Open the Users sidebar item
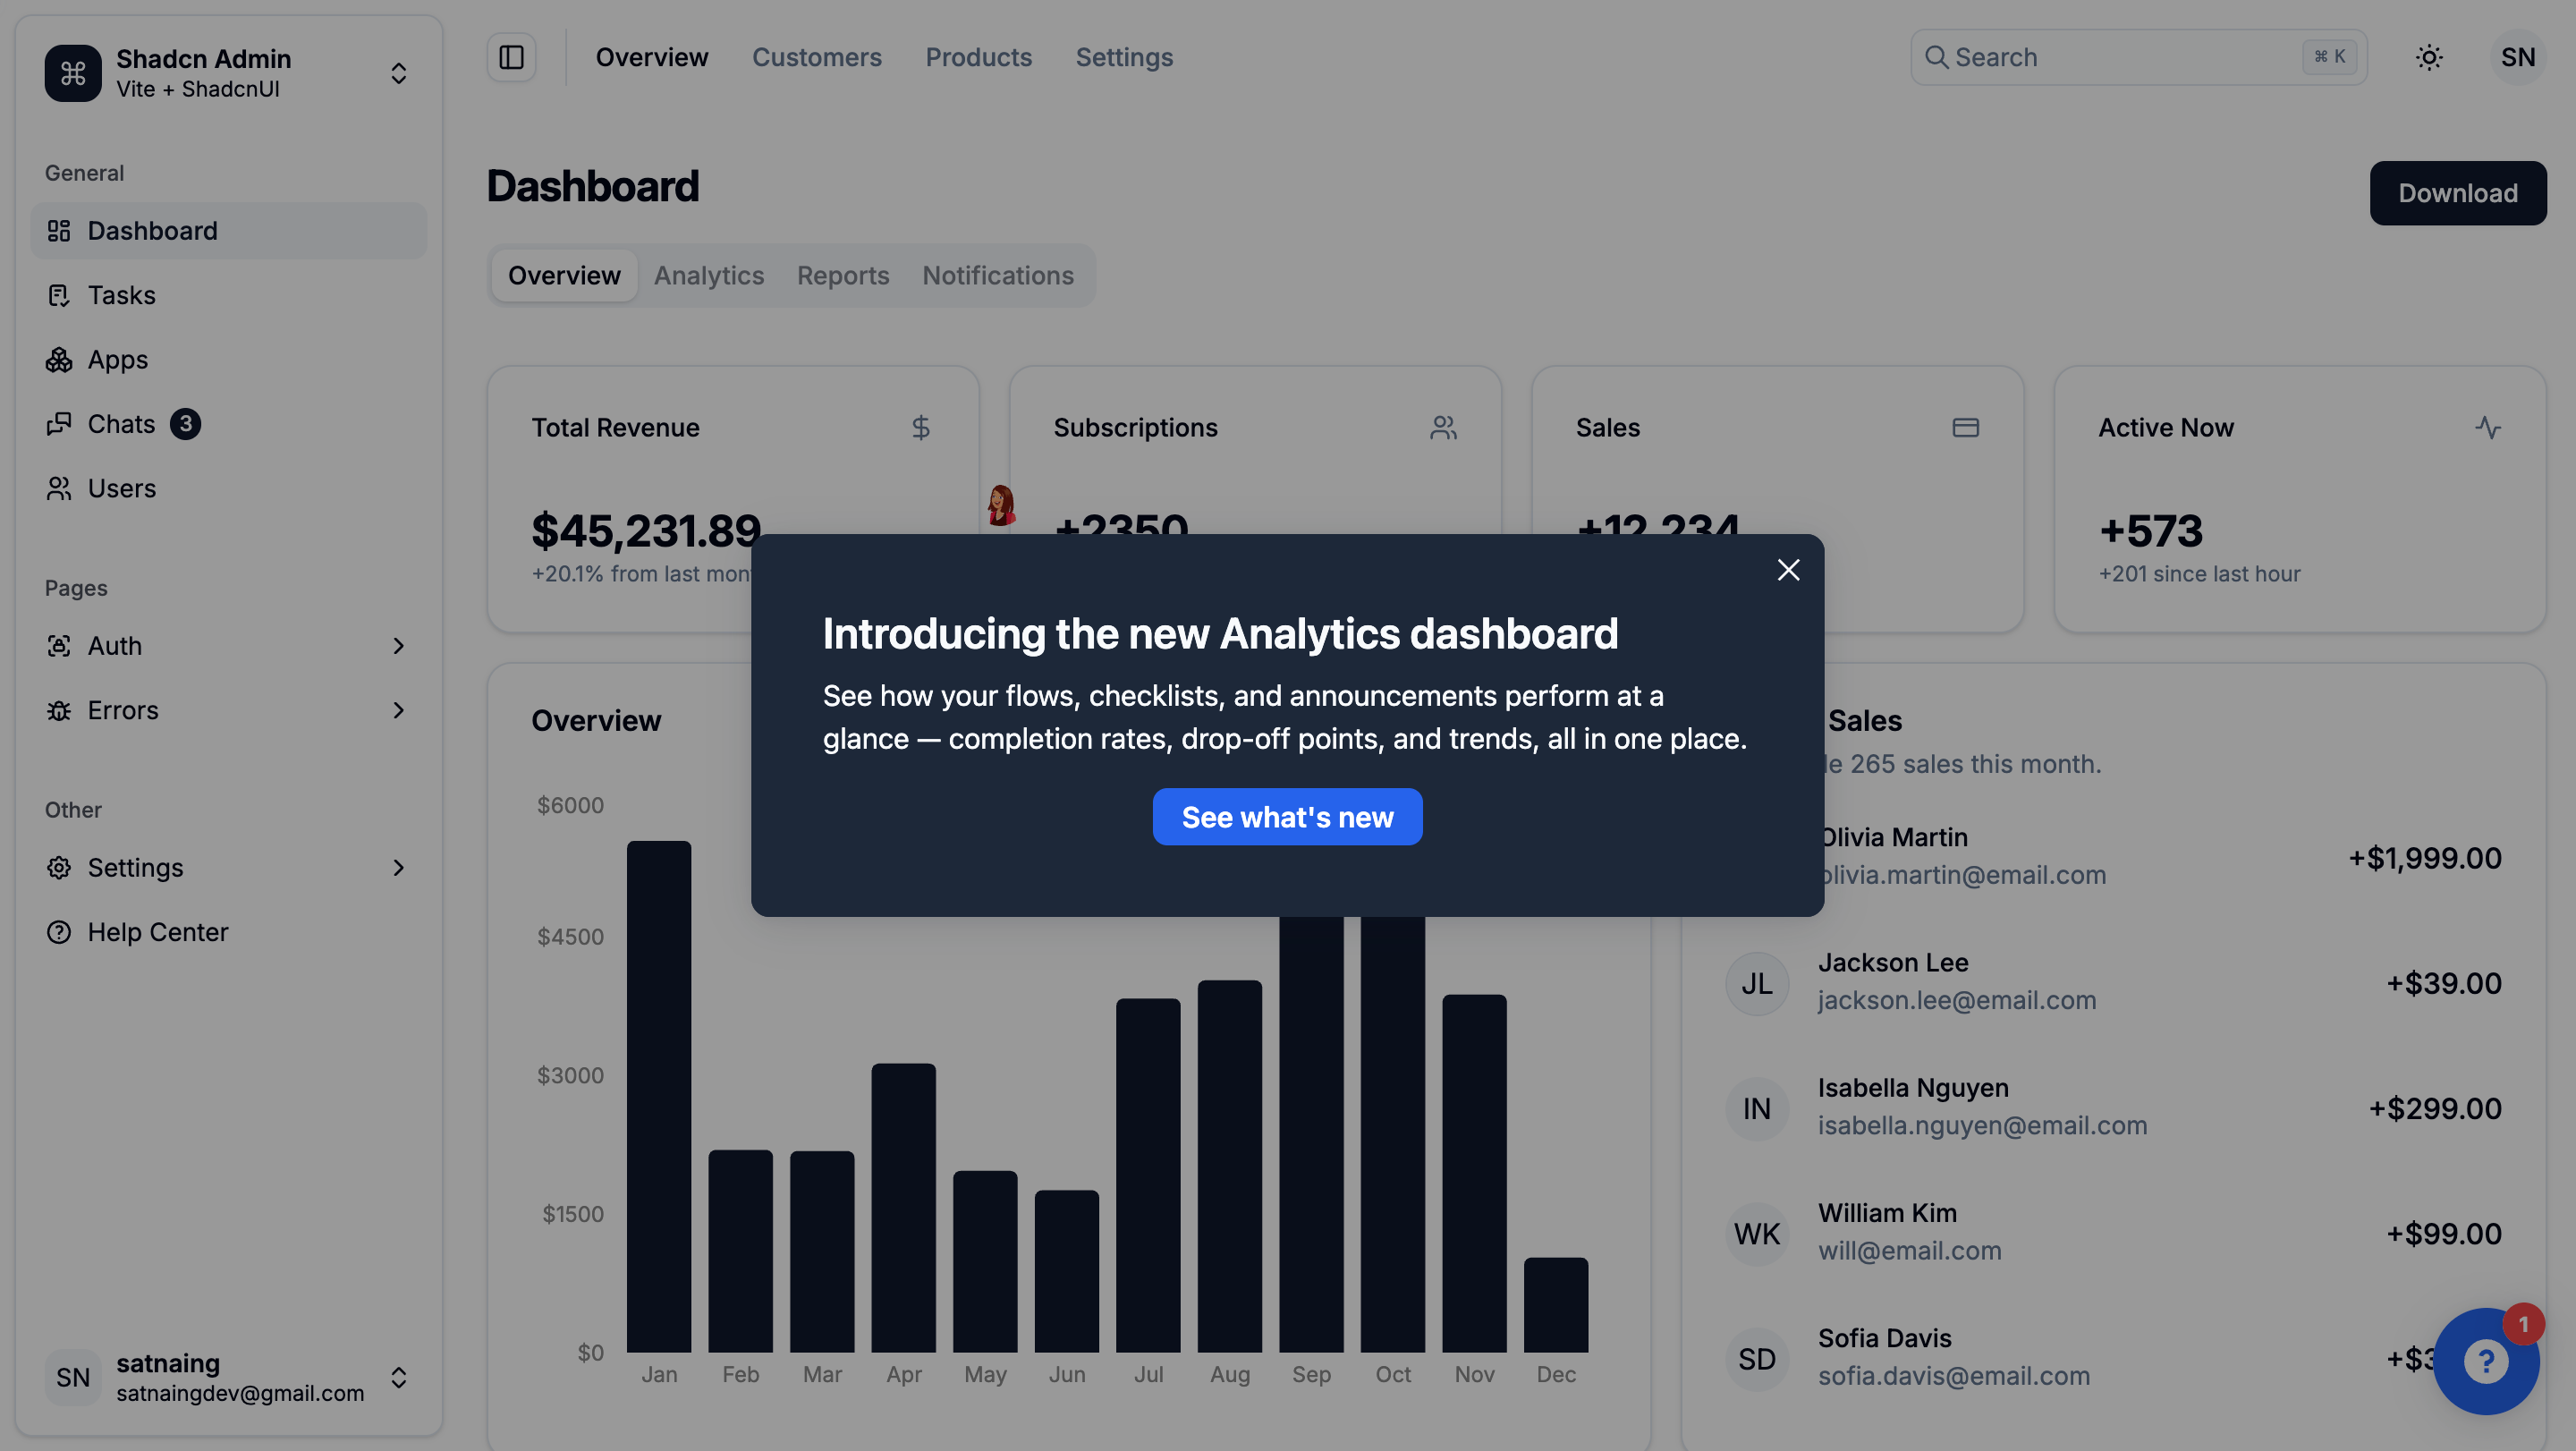Screen dimensions: 2576x1451 [229, 488]
